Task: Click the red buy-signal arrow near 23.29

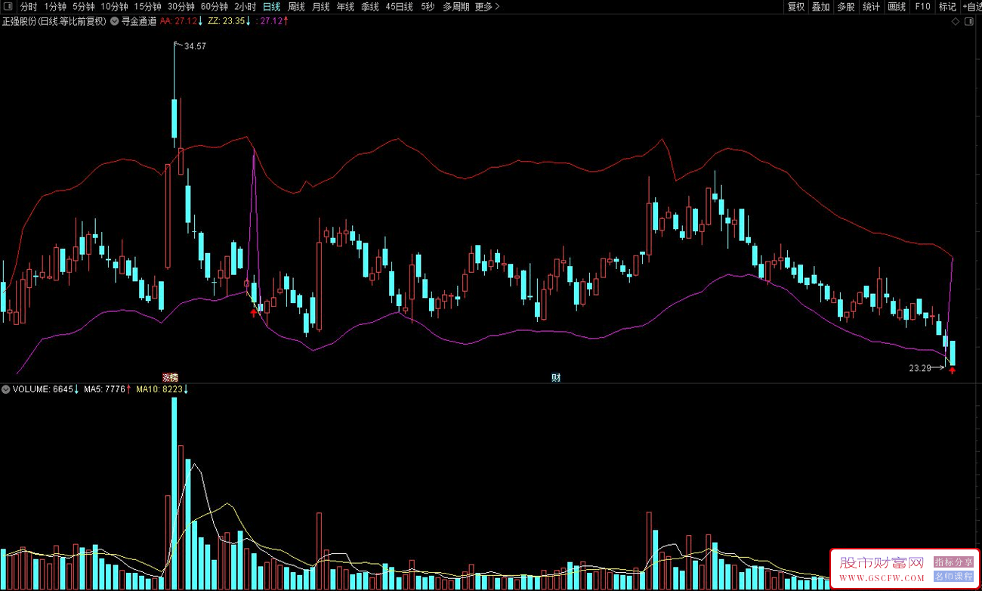Action: point(952,370)
